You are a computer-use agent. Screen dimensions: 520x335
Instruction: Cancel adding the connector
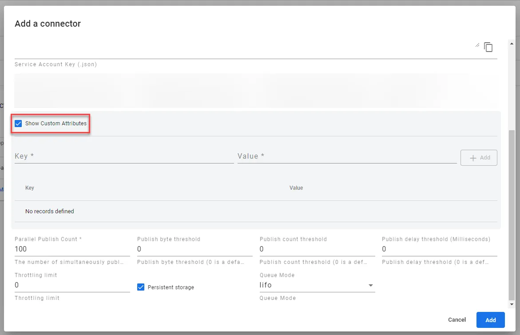(456, 320)
